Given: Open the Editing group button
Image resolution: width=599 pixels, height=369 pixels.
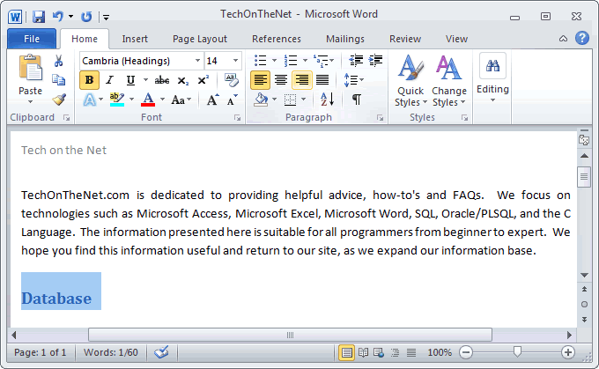Looking at the screenshot, I should [492, 77].
